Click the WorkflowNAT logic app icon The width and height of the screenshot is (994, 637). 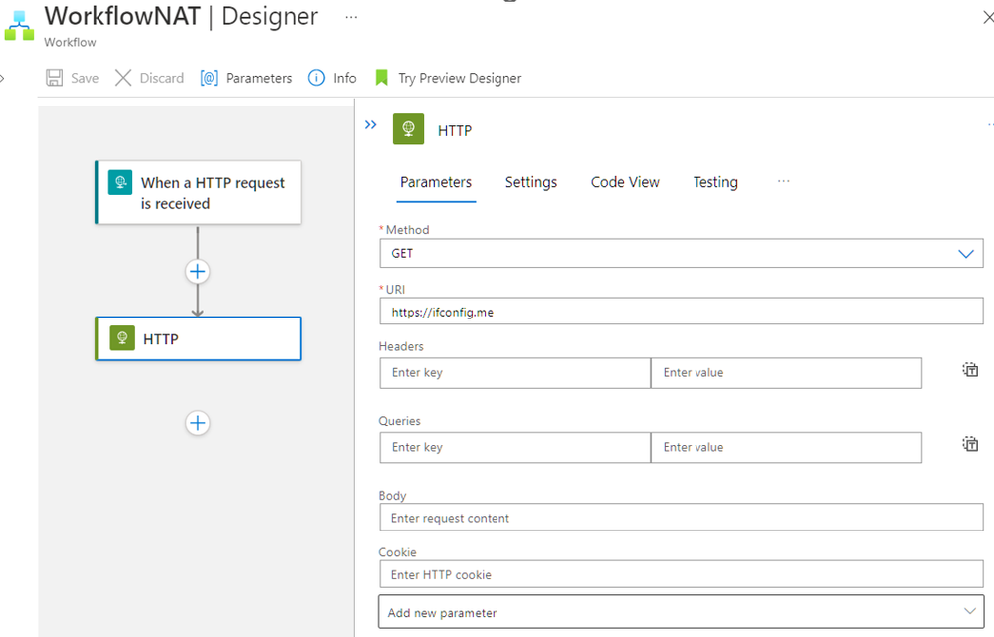point(19,26)
